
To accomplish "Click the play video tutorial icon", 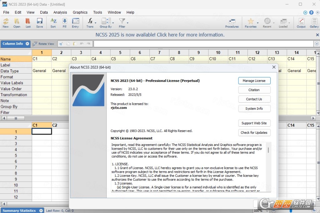I will click(x=305, y=12).
